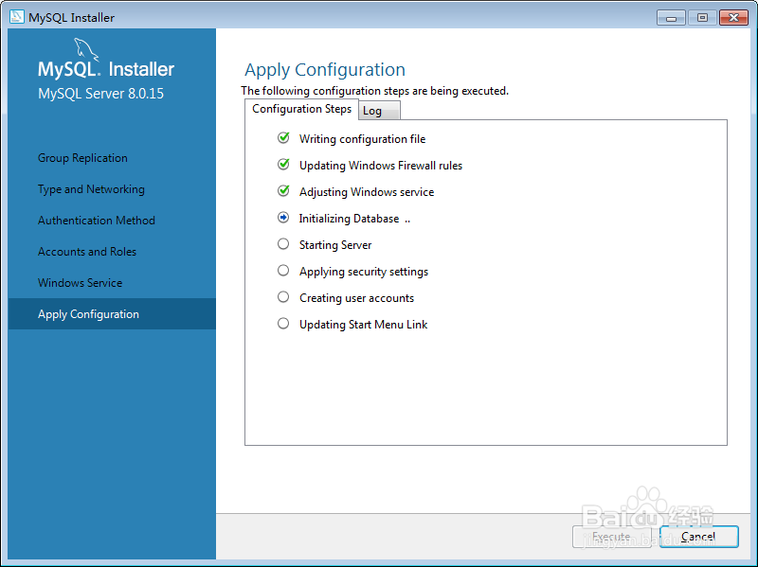Click the Cancel button
Image resolution: width=758 pixels, height=567 pixels.
(x=698, y=537)
